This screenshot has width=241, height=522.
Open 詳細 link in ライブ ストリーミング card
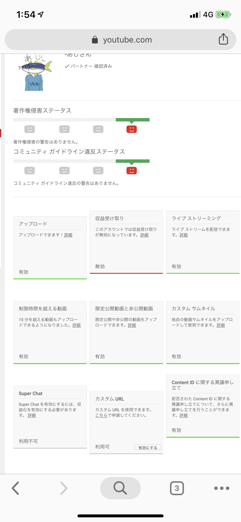[x=184, y=235]
